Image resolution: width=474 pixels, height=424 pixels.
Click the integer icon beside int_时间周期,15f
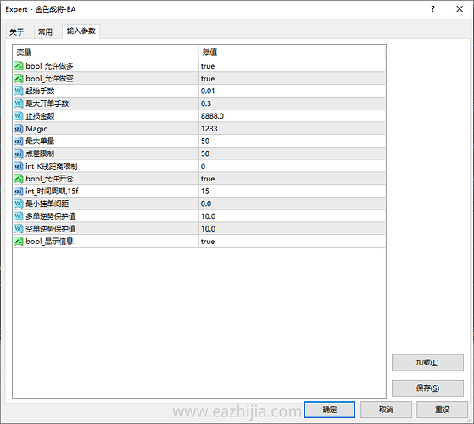click(x=19, y=192)
